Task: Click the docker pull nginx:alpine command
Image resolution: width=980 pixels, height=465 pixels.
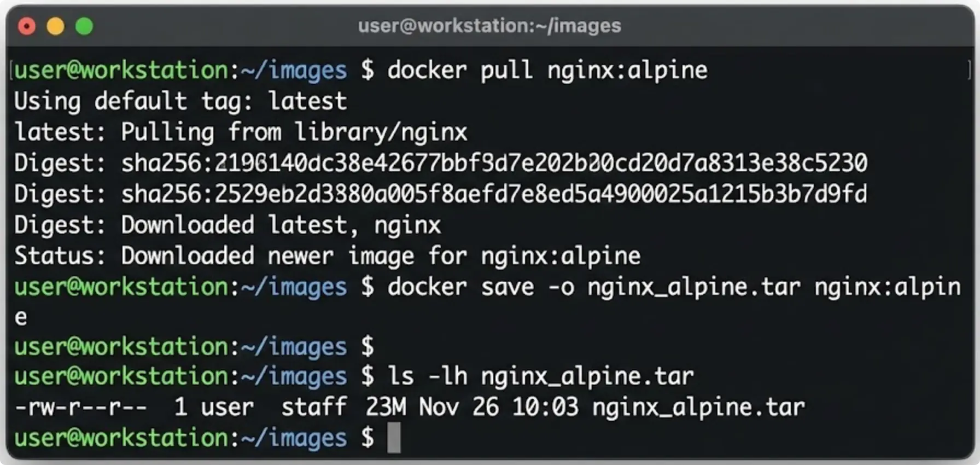Action: [x=547, y=71]
